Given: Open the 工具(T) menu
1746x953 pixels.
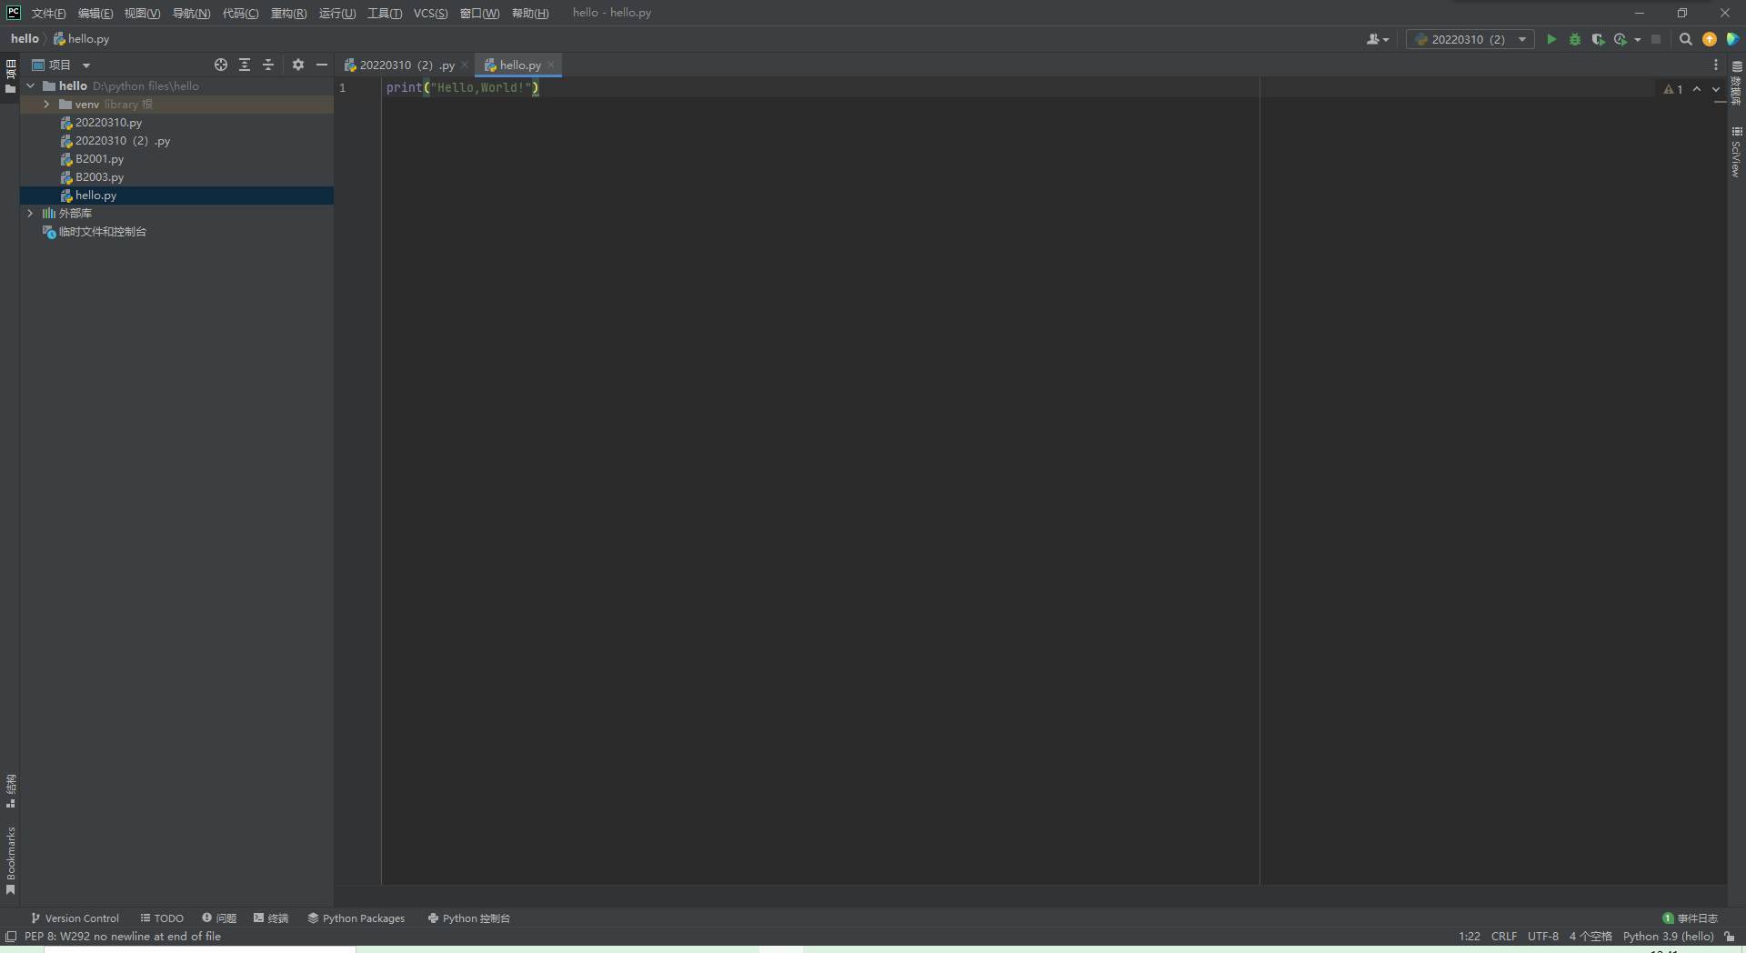Looking at the screenshot, I should pos(385,13).
